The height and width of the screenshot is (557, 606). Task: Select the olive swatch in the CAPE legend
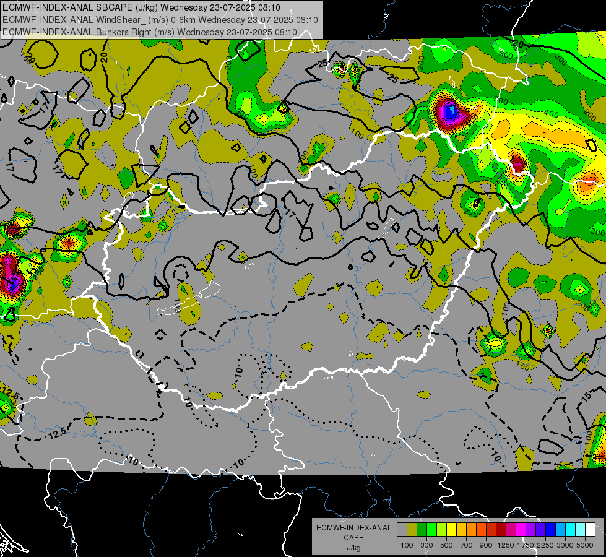pos(412,530)
